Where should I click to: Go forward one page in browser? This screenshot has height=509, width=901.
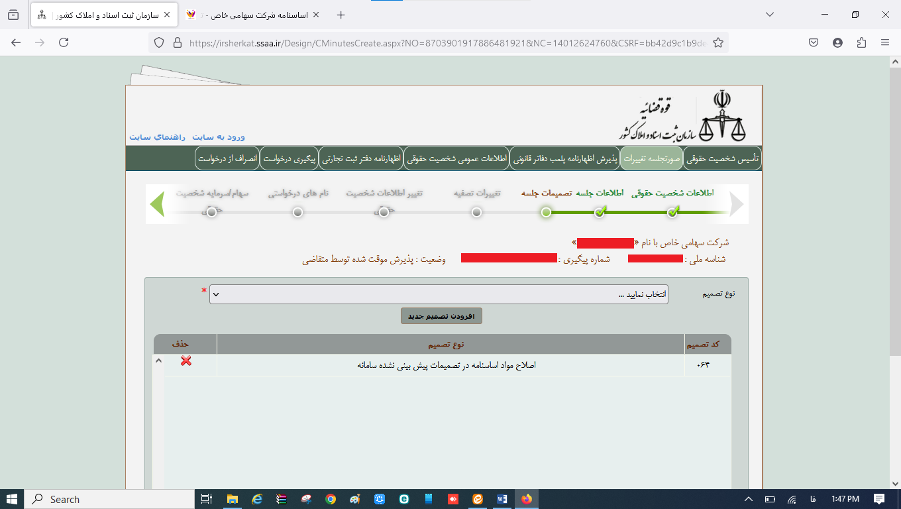point(40,42)
